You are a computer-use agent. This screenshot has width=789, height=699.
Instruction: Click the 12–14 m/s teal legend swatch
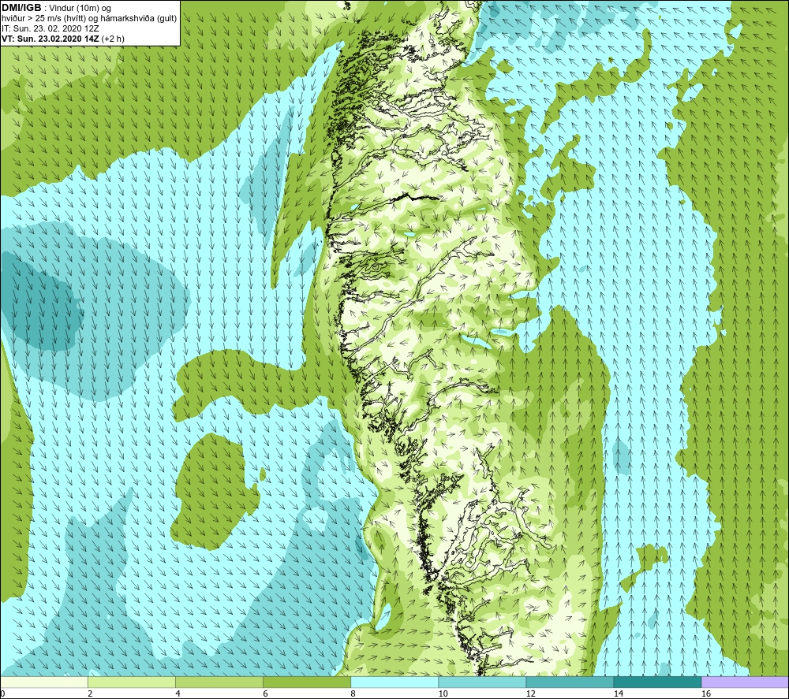[570, 682]
